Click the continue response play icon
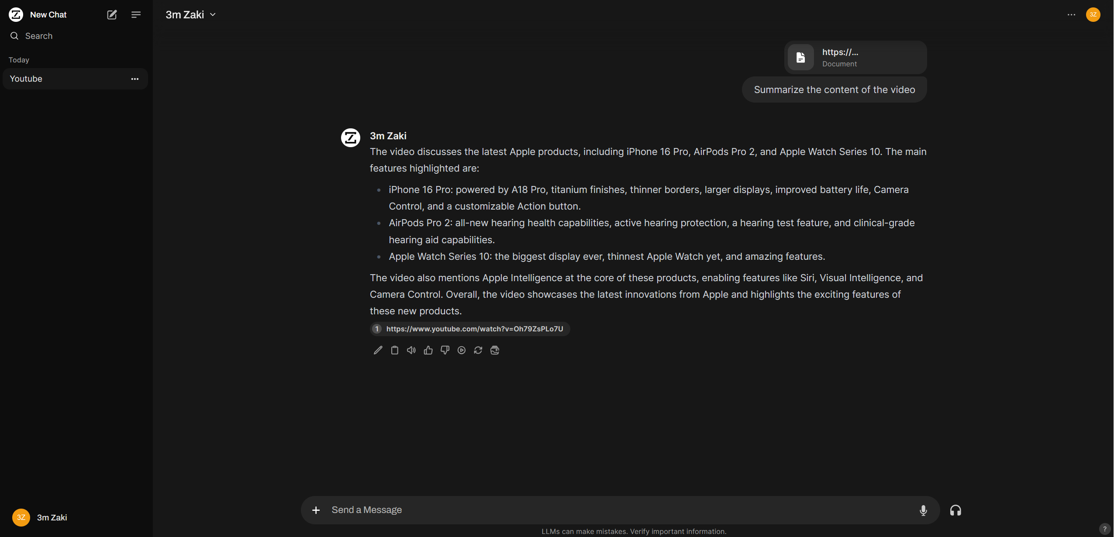This screenshot has width=1114, height=537. [461, 350]
